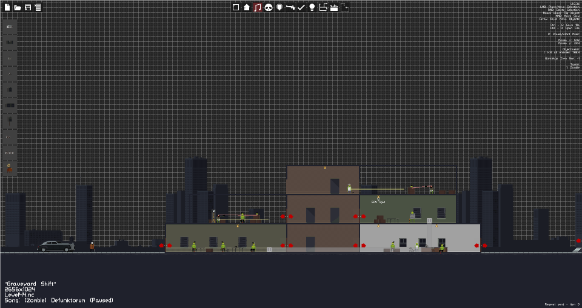Save the level with the floppy icon
582x308 pixels.
click(28, 7)
